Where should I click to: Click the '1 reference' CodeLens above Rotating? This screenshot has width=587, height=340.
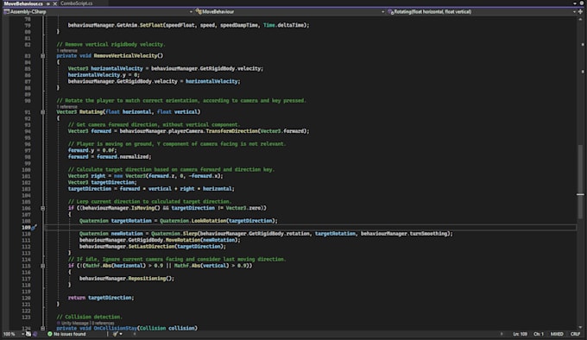coord(66,107)
